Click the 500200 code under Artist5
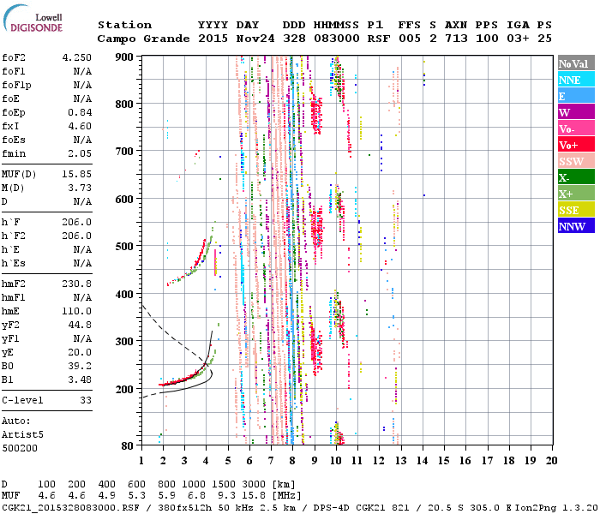The image size is (600, 514). click(x=20, y=448)
